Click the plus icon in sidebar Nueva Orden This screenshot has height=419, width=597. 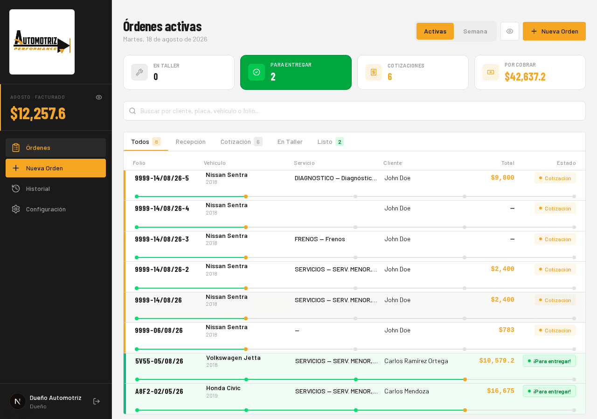coord(16,168)
